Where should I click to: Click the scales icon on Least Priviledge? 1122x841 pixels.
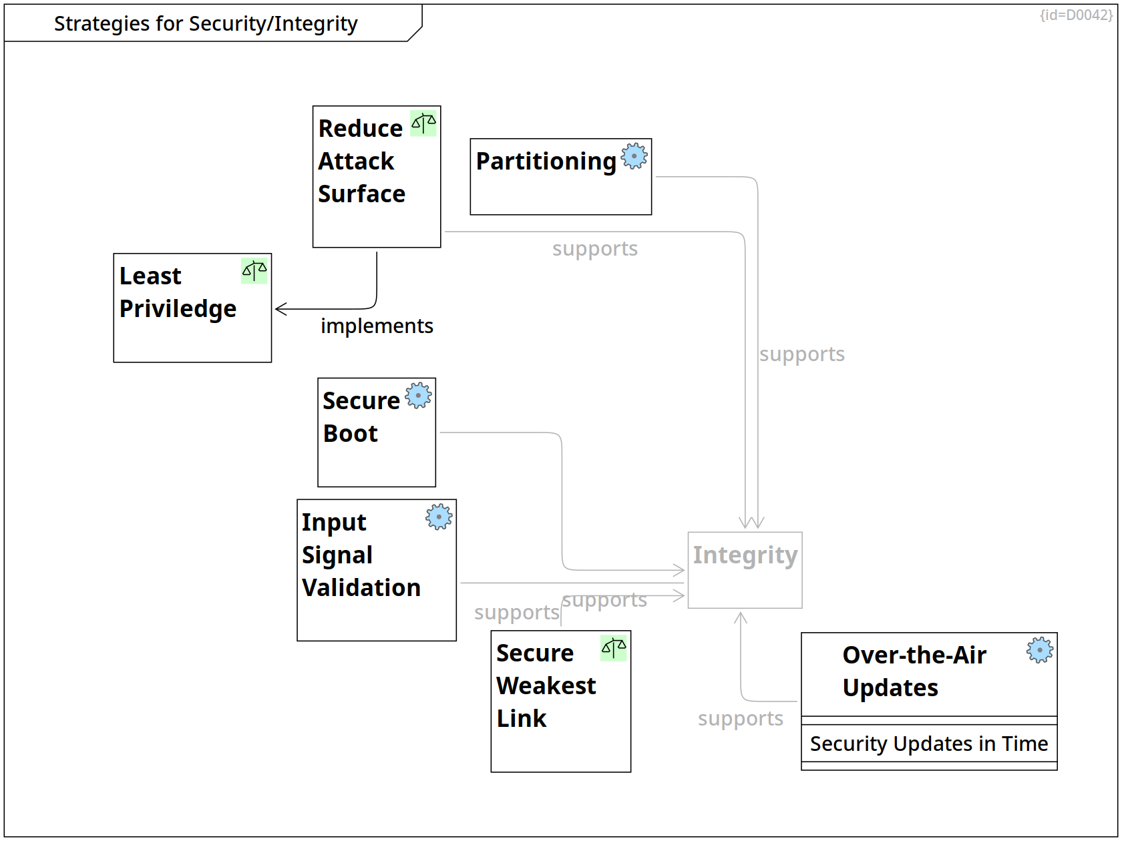[254, 271]
